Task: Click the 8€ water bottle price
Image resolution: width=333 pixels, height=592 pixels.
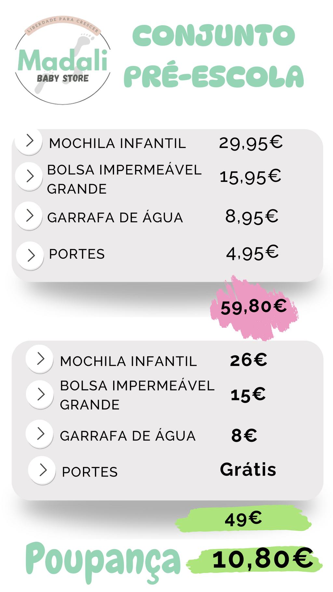Action: [x=244, y=435]
